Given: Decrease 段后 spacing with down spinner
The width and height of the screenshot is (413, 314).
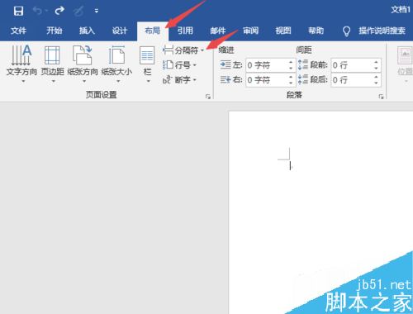Looking at the screenshot, I should point(377,83).
